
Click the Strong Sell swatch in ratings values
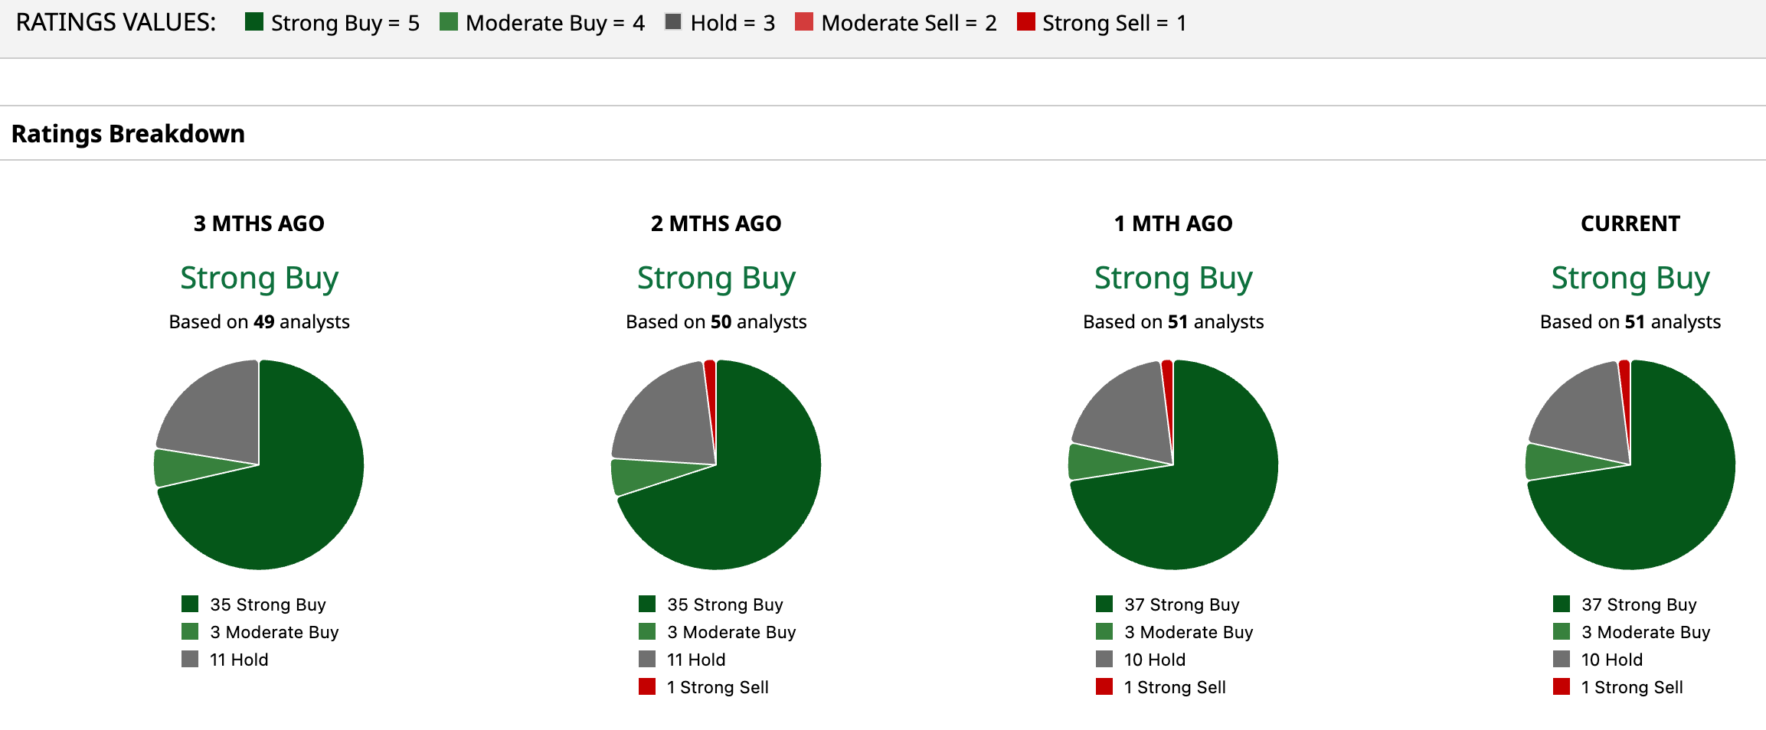pos(1025,21)
